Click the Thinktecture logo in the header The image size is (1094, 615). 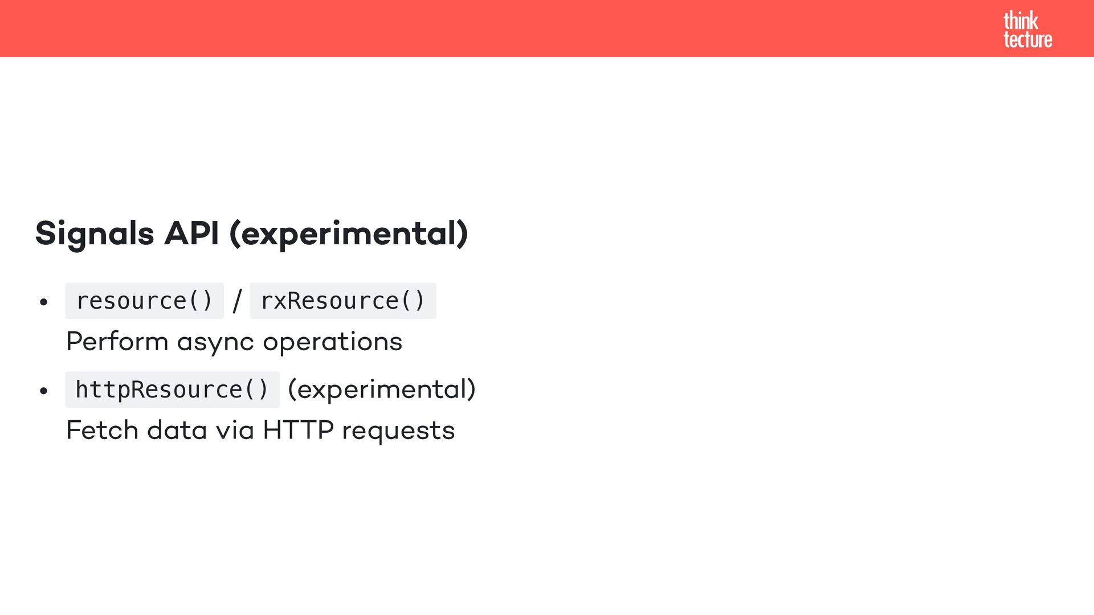pyautogui.click(x=1027, y=30)
